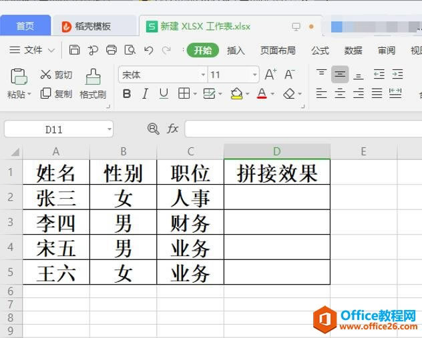This screenshot has height=338, width=422.
Task: Click cell containing 财务
Action: [x=190, y=222]
